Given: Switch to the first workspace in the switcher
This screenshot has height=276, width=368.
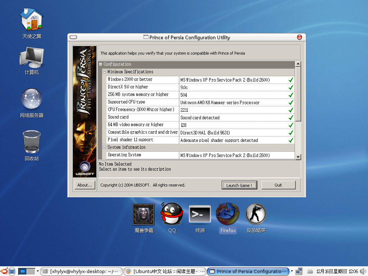Looking at the screenshot, I should tap(23, 272).
